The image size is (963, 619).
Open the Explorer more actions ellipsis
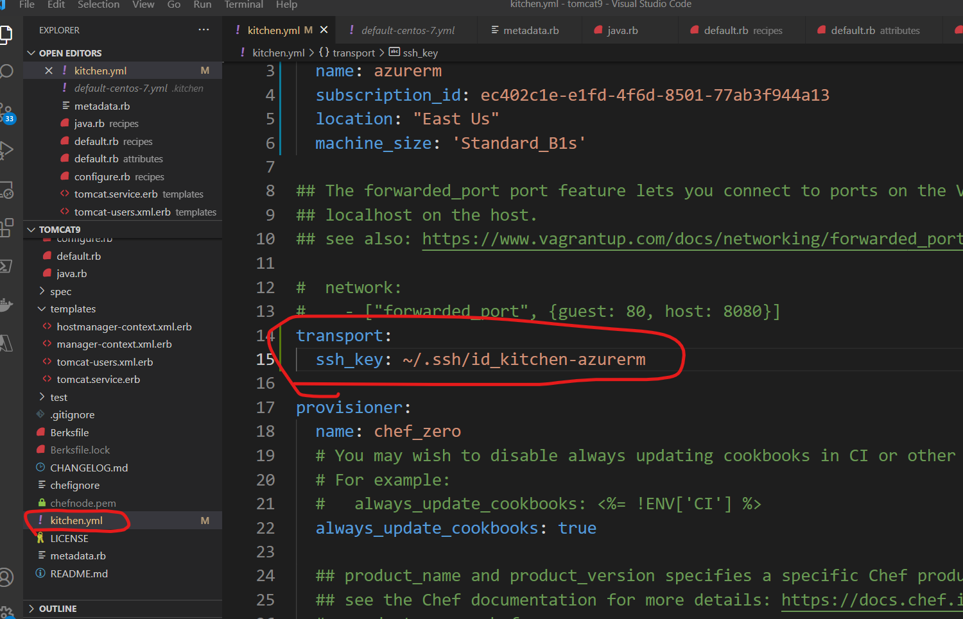[204, 30]
